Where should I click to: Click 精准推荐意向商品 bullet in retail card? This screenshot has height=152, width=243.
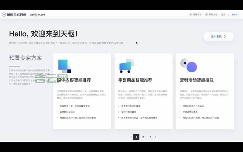(x=139, y=118)
